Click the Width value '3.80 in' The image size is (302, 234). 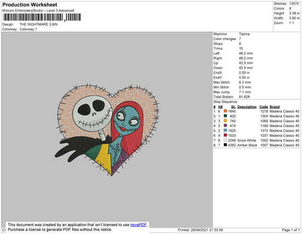point(294,18)
